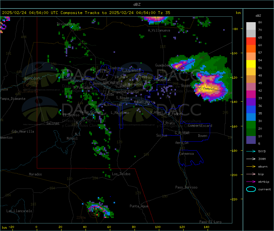Select the magenta 39 dBZ color swatch
The image size is (274, 231).
point(251,94)
